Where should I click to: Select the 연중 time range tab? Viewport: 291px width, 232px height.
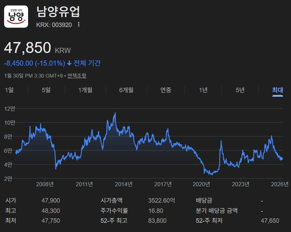click(166, 90)
